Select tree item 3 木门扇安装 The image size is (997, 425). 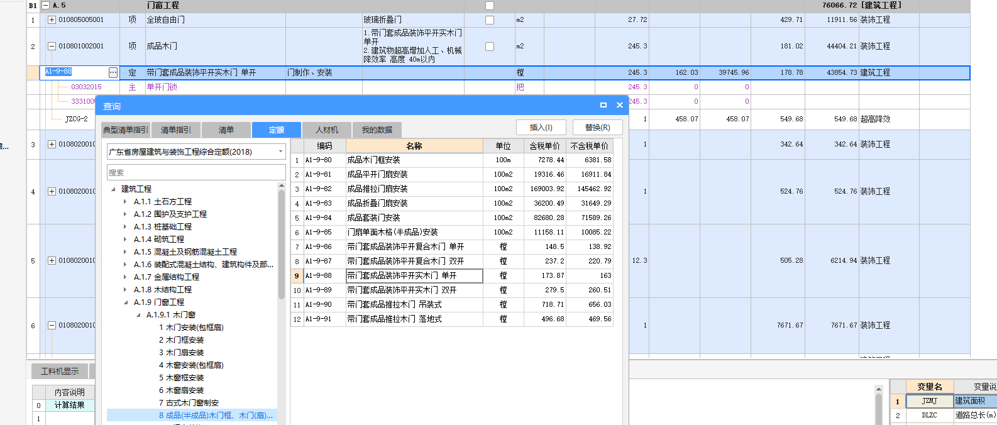coord(181,353)
